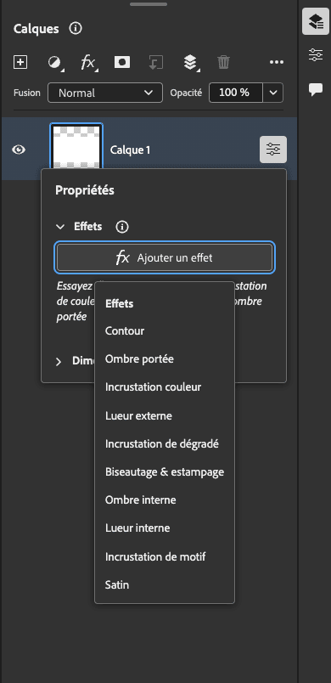331x683 pixels.
Task: Hide Calque 1 with the eye icon
Action: coord(19,150)
